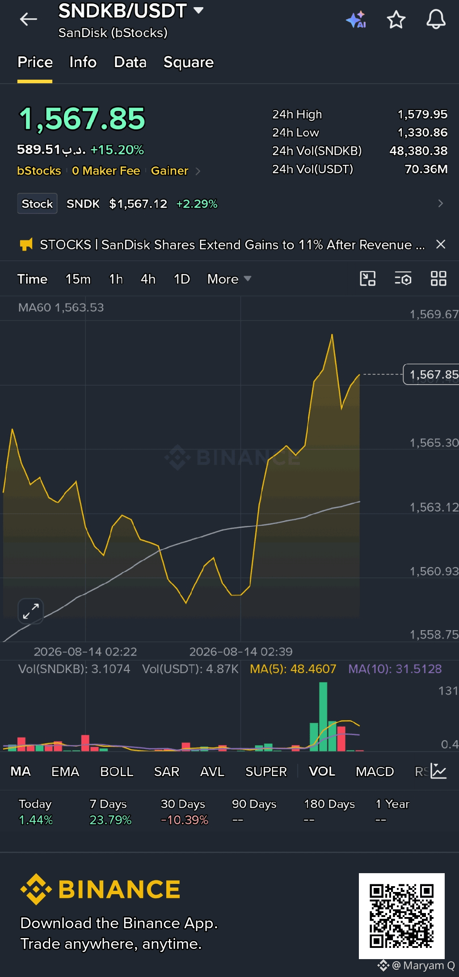The width and height of the screenshot is (459, 977).
Task: Select the 4h chart interval
Action: coord(148,279)
